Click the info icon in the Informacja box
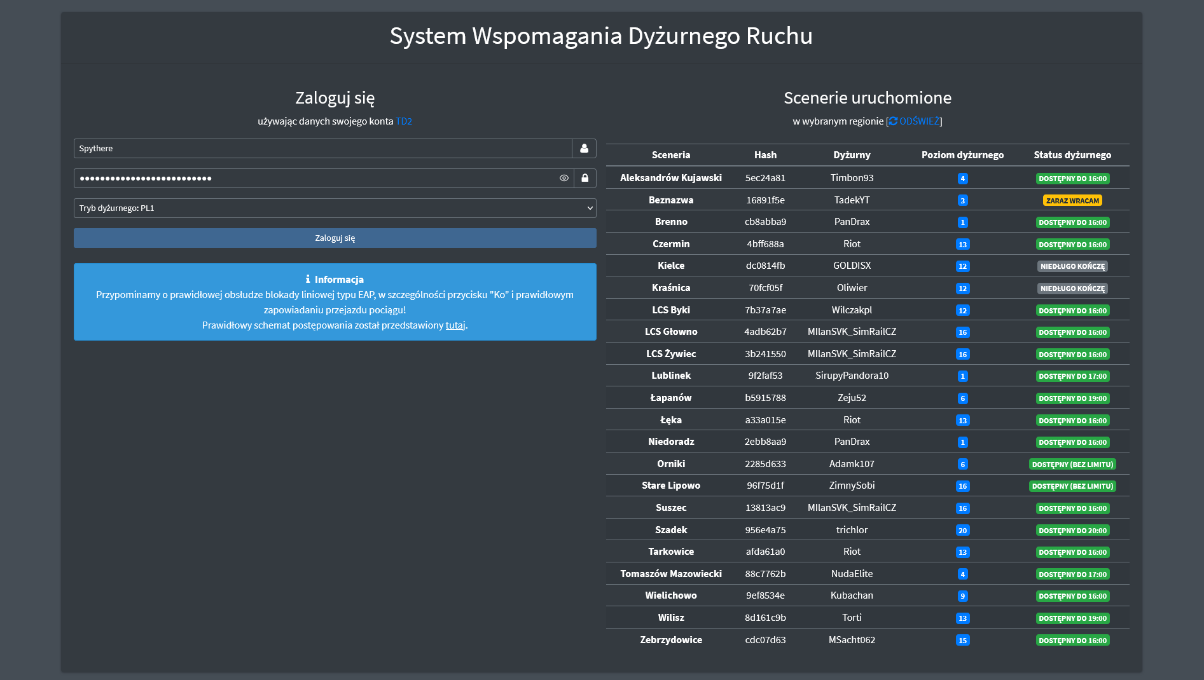The width and height of the screenshot is (1204, 680). [308, 279]
